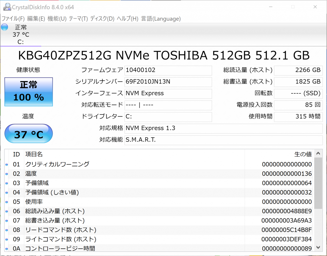This screenshot has width=327, height=256.
Task: Select the ライトコマンド数 (ホスト) row name
Action: tap(61, 239)
